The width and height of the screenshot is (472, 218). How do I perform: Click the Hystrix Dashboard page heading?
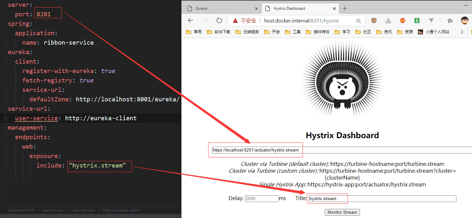point(342,135)
